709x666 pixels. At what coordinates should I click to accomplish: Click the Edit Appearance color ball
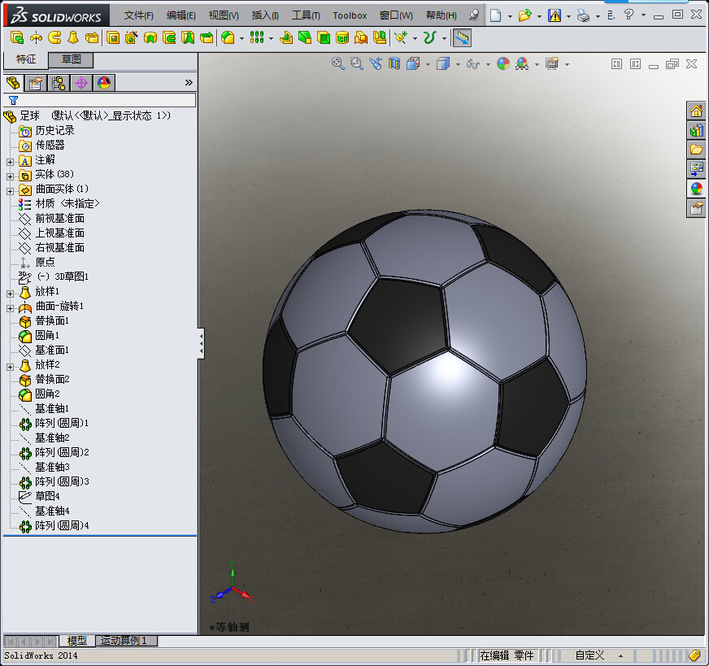click(503, 63)
